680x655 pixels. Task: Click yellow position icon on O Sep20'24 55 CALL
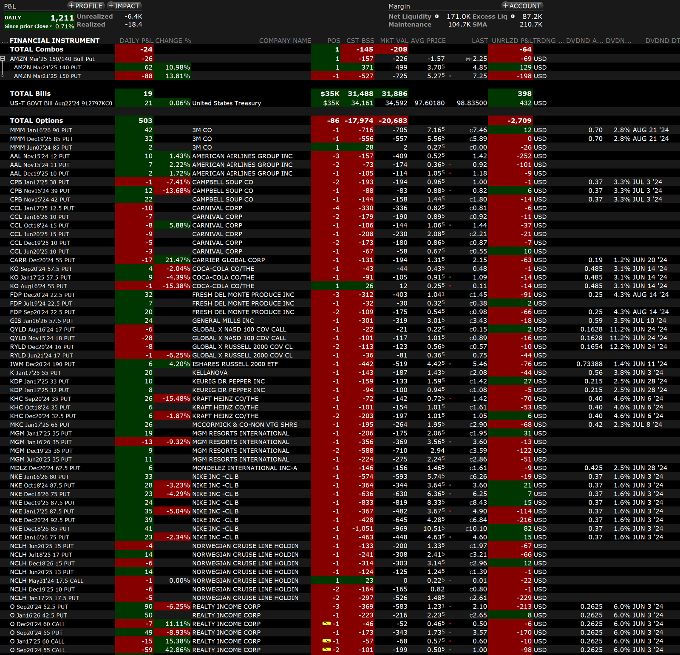coord(326,649)
